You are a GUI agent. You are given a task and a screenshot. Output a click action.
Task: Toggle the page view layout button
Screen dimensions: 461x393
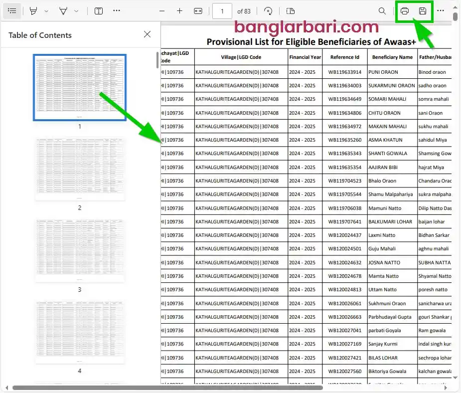291,11
